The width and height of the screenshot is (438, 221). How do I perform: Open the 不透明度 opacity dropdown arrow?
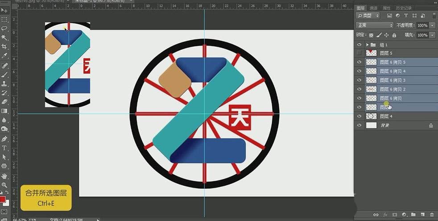click(433, 25)
